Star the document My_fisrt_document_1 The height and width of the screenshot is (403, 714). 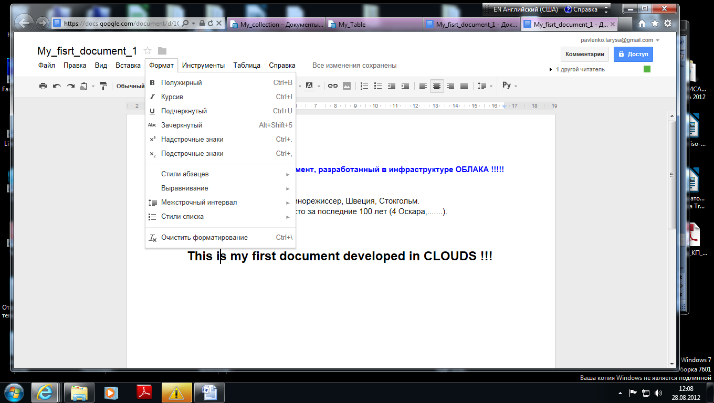click(148, 51)
